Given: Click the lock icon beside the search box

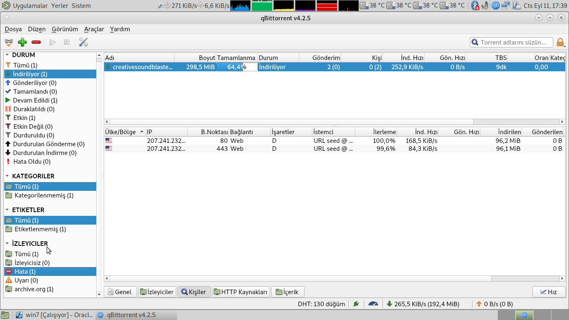Looking at the screenshot, I should pos(560,42).
